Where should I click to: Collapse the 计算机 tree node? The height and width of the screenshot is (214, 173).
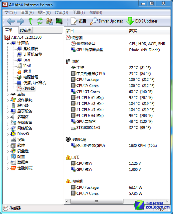[8, 43]
